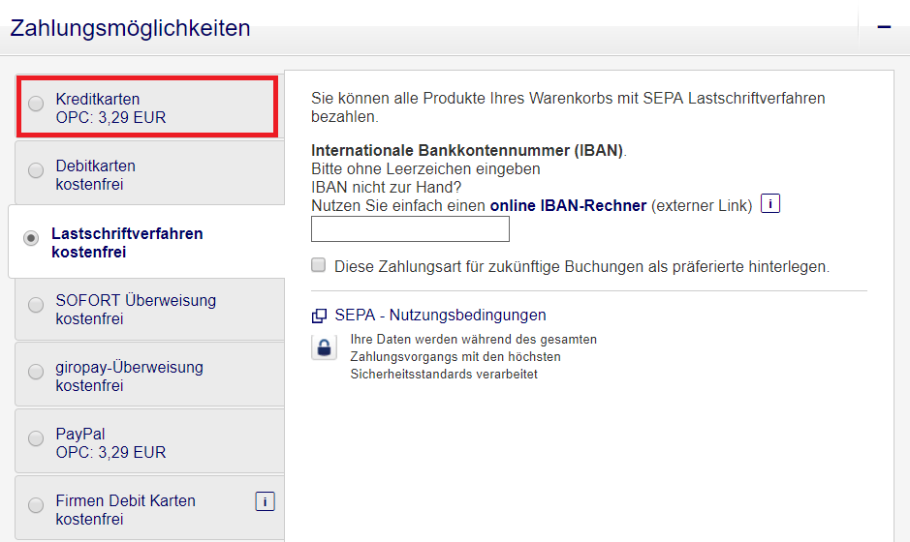Click the padlock security icon
The width and height of the screenshot is (910, 542).
tap(325, 348)
